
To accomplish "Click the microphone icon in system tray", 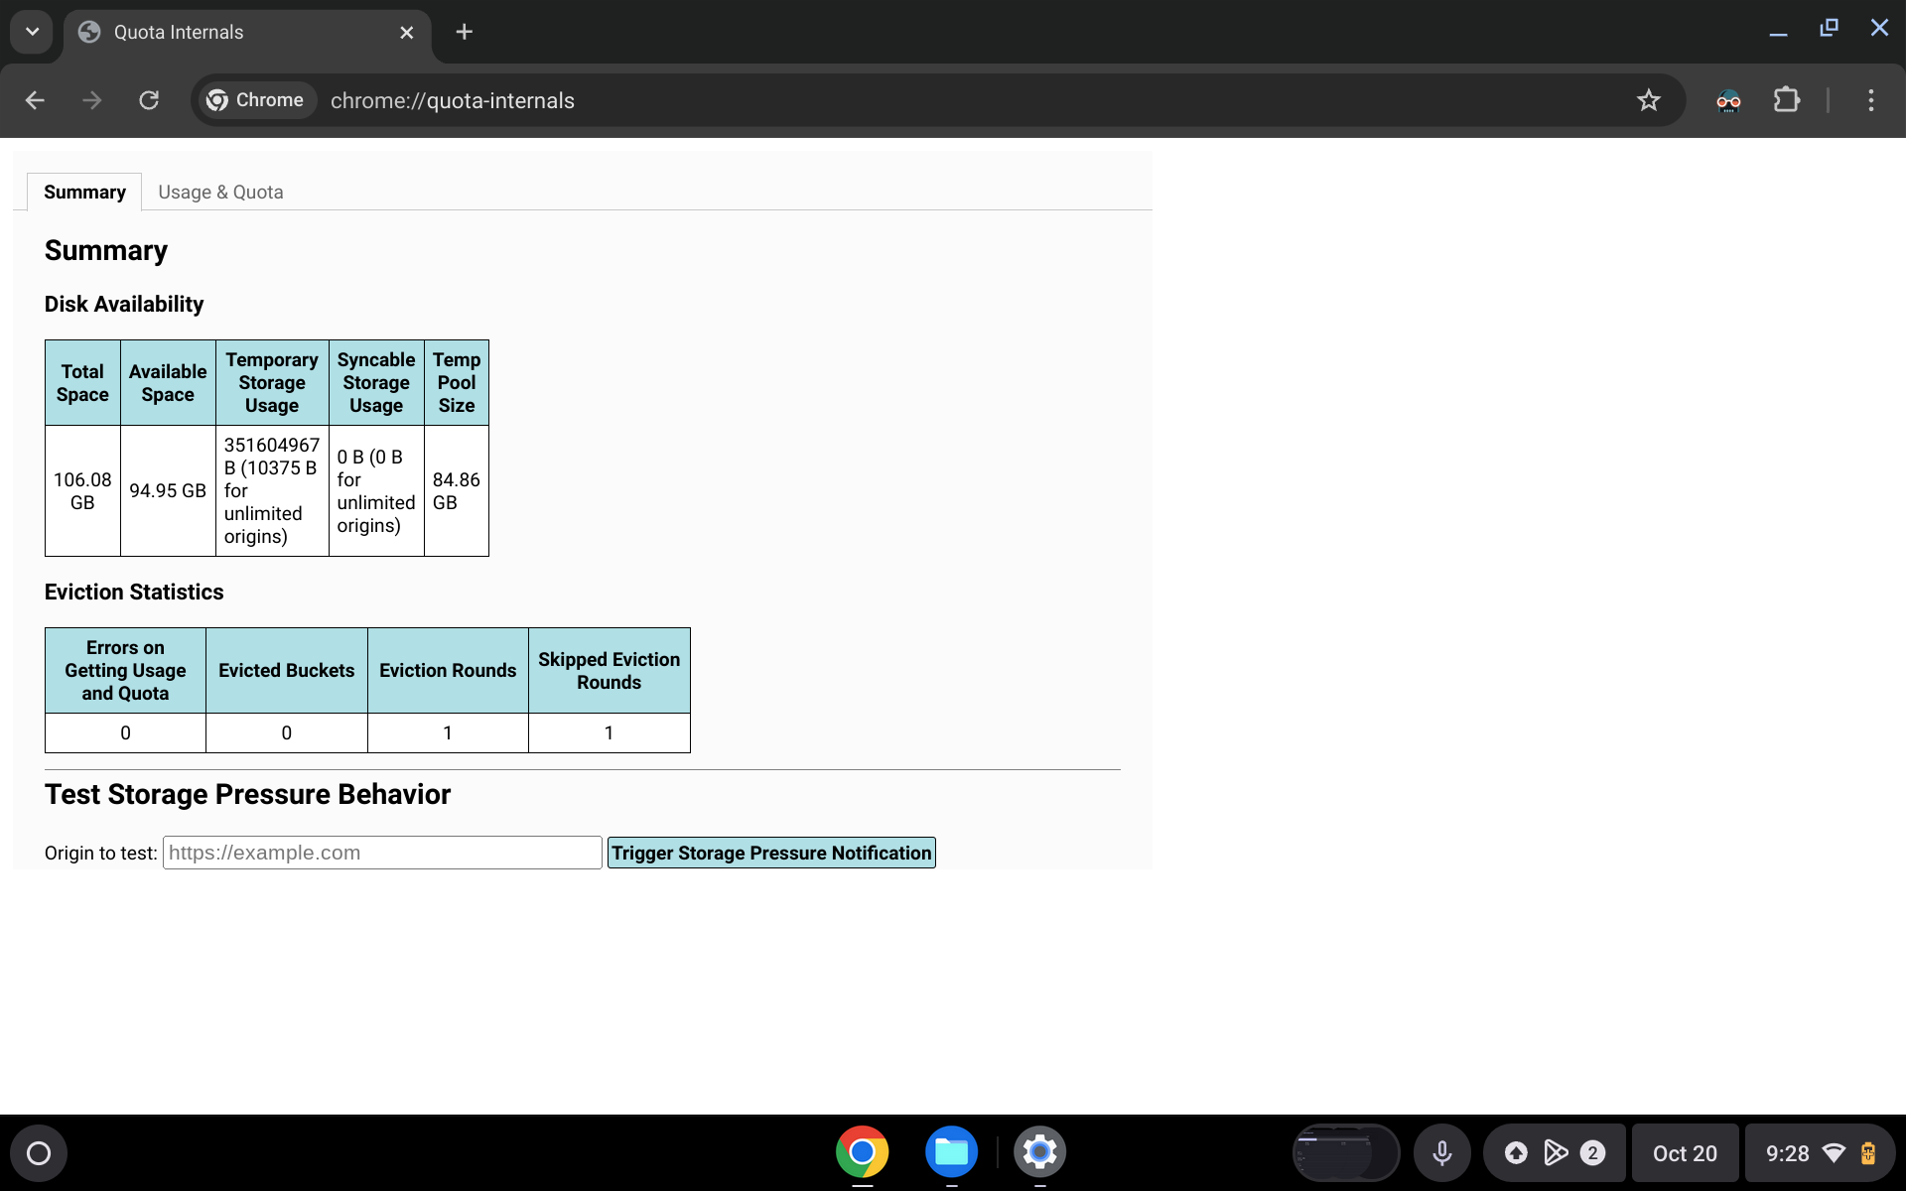I will tap(1440, 1152).
